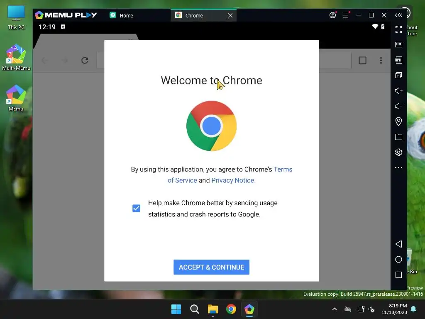Tap the Android back button
425x319 pixels.
pos(398,244)
